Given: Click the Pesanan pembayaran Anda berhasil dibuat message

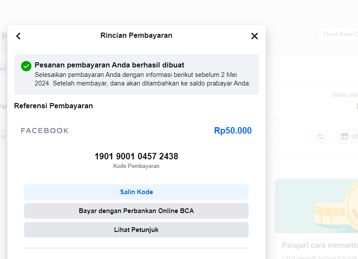Looking at the screenshot, I should coord(109,65).
